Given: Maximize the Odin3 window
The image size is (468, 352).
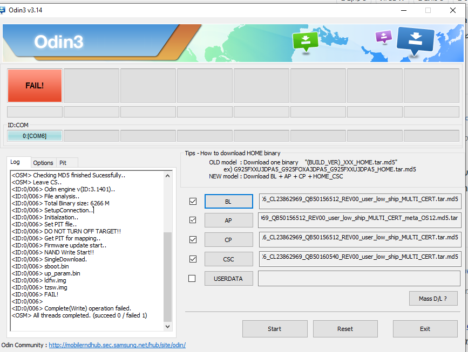Looking at the screenshot, I should (x=428, y=10).
